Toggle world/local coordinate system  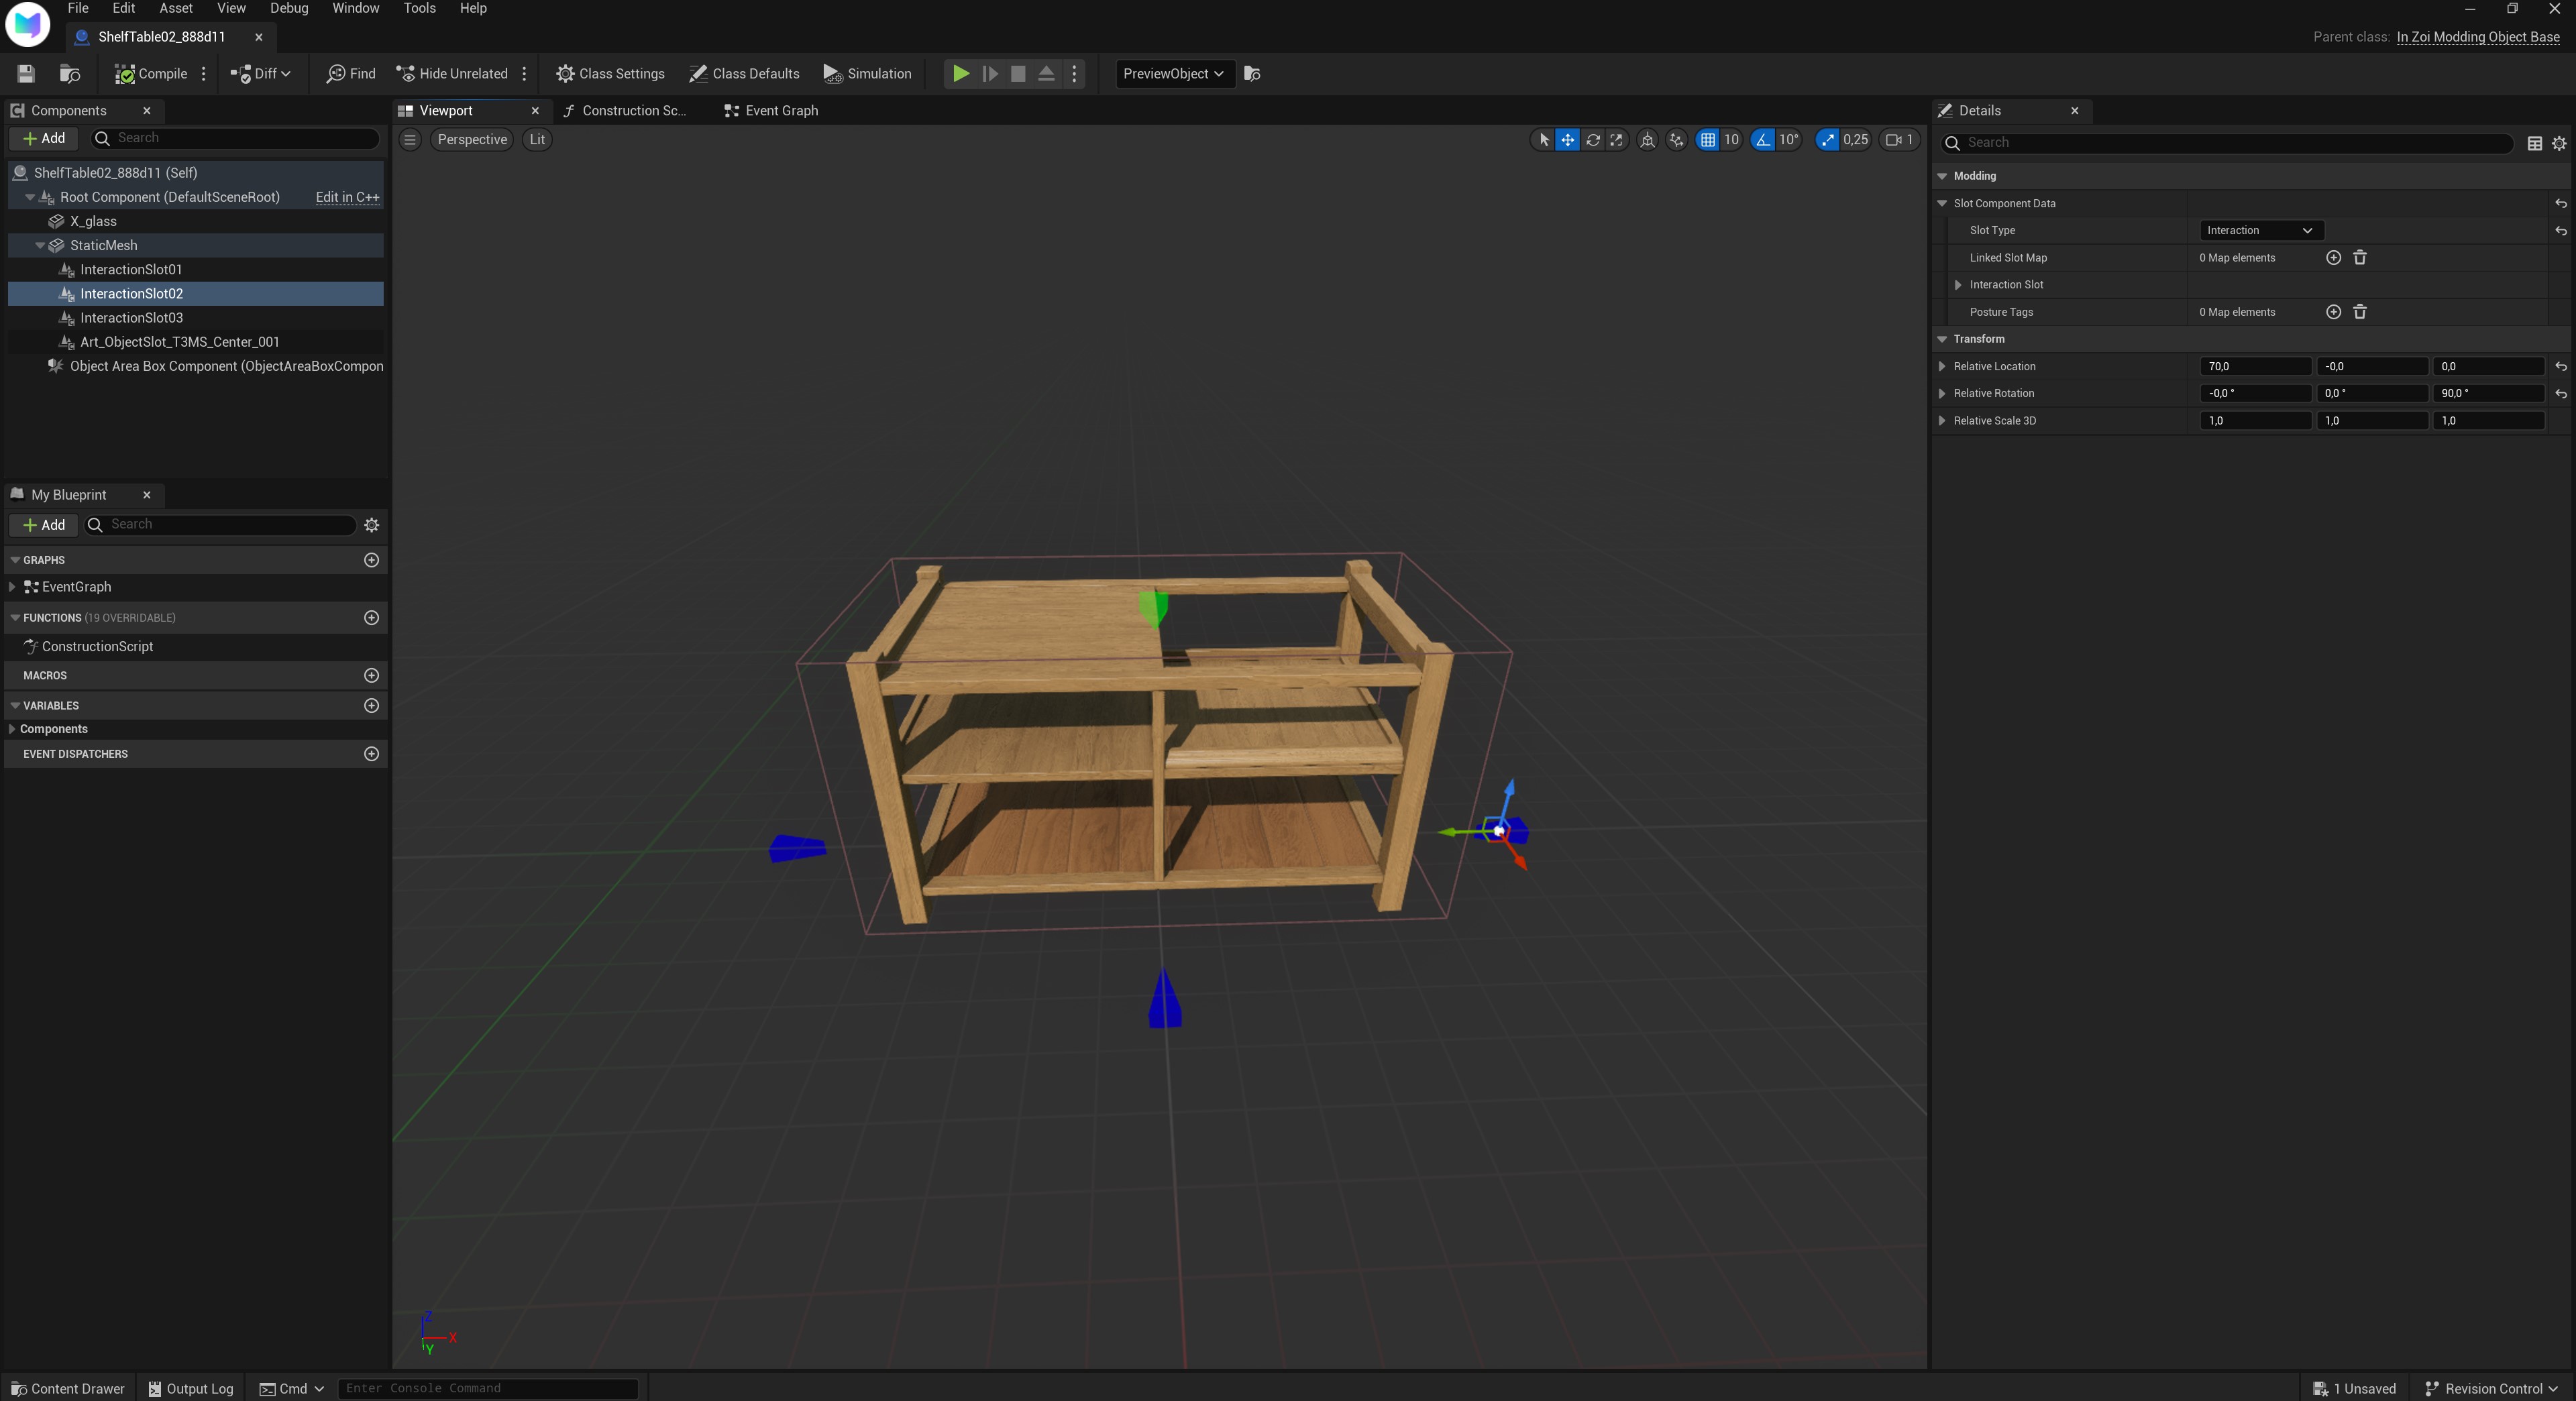pyautogui.click(x=1647, y=139)
